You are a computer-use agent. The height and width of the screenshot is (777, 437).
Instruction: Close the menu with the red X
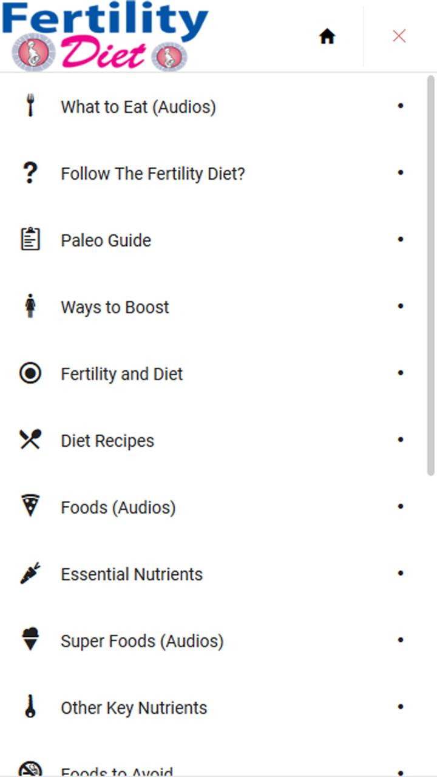tap(399, 36)
